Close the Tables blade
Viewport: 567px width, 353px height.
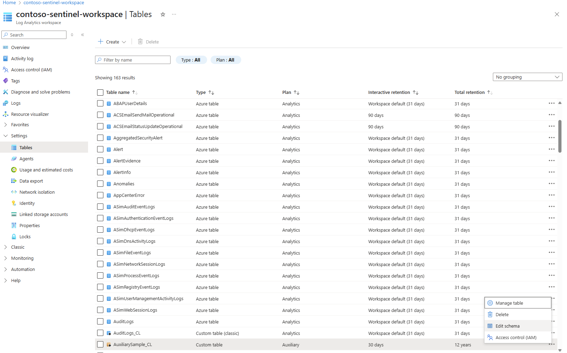tap(557, 14)
